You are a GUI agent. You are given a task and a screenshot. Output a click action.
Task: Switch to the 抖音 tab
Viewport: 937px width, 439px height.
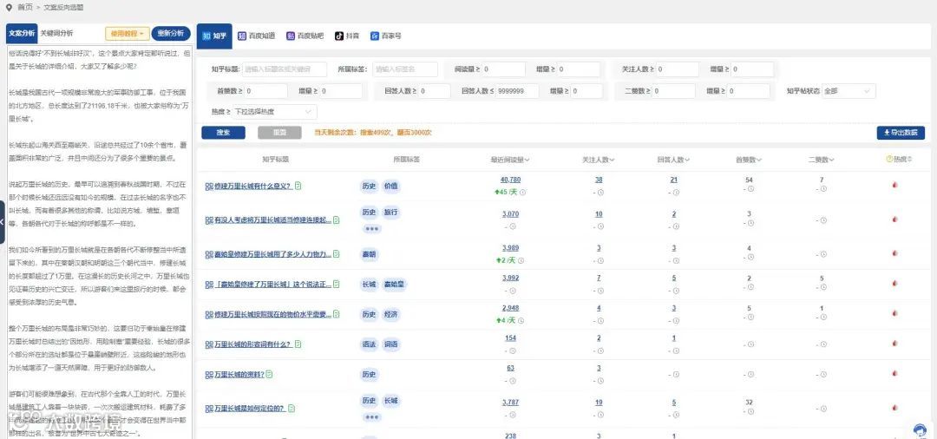pyautogui.click(x=347, y=36)
